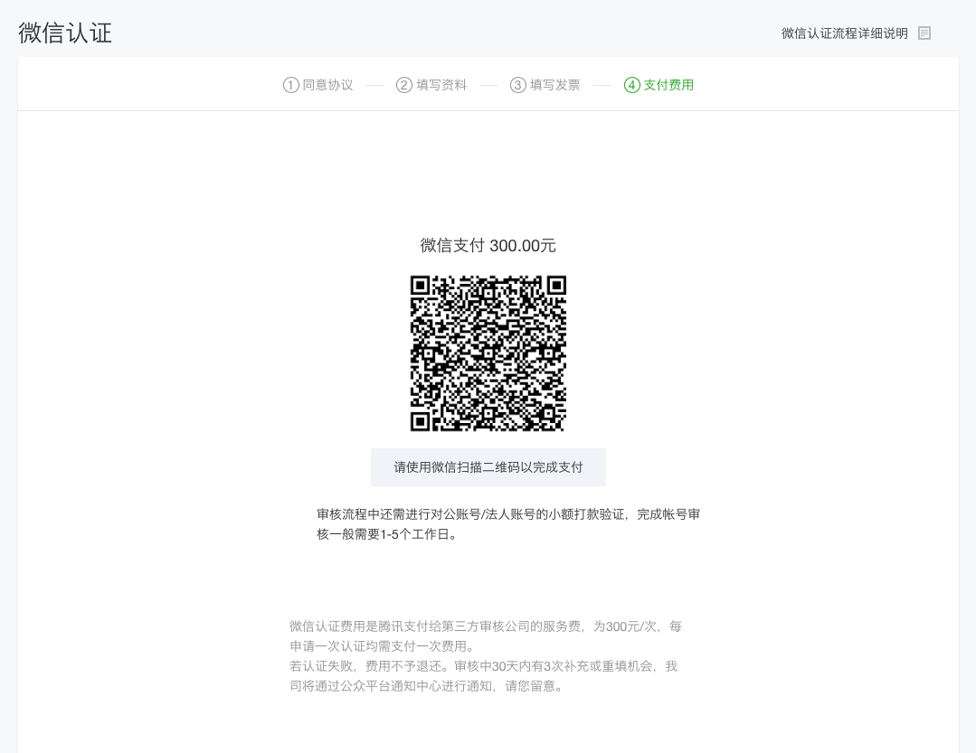Click the 请使用微信扫描二维码以完成支付 prompt box
Image resolution: width=976 pixels, height=753 pixels.
pyautogui.click(x=488, y=467)
